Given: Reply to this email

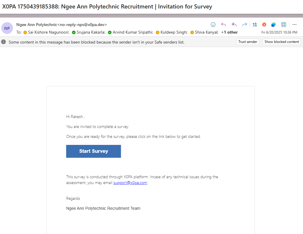Looking at the screenshot, I should pos(224,25).
